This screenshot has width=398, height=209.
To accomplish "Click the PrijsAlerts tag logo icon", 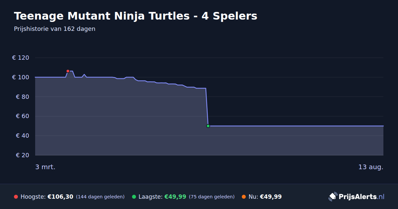I will (333, 197).
